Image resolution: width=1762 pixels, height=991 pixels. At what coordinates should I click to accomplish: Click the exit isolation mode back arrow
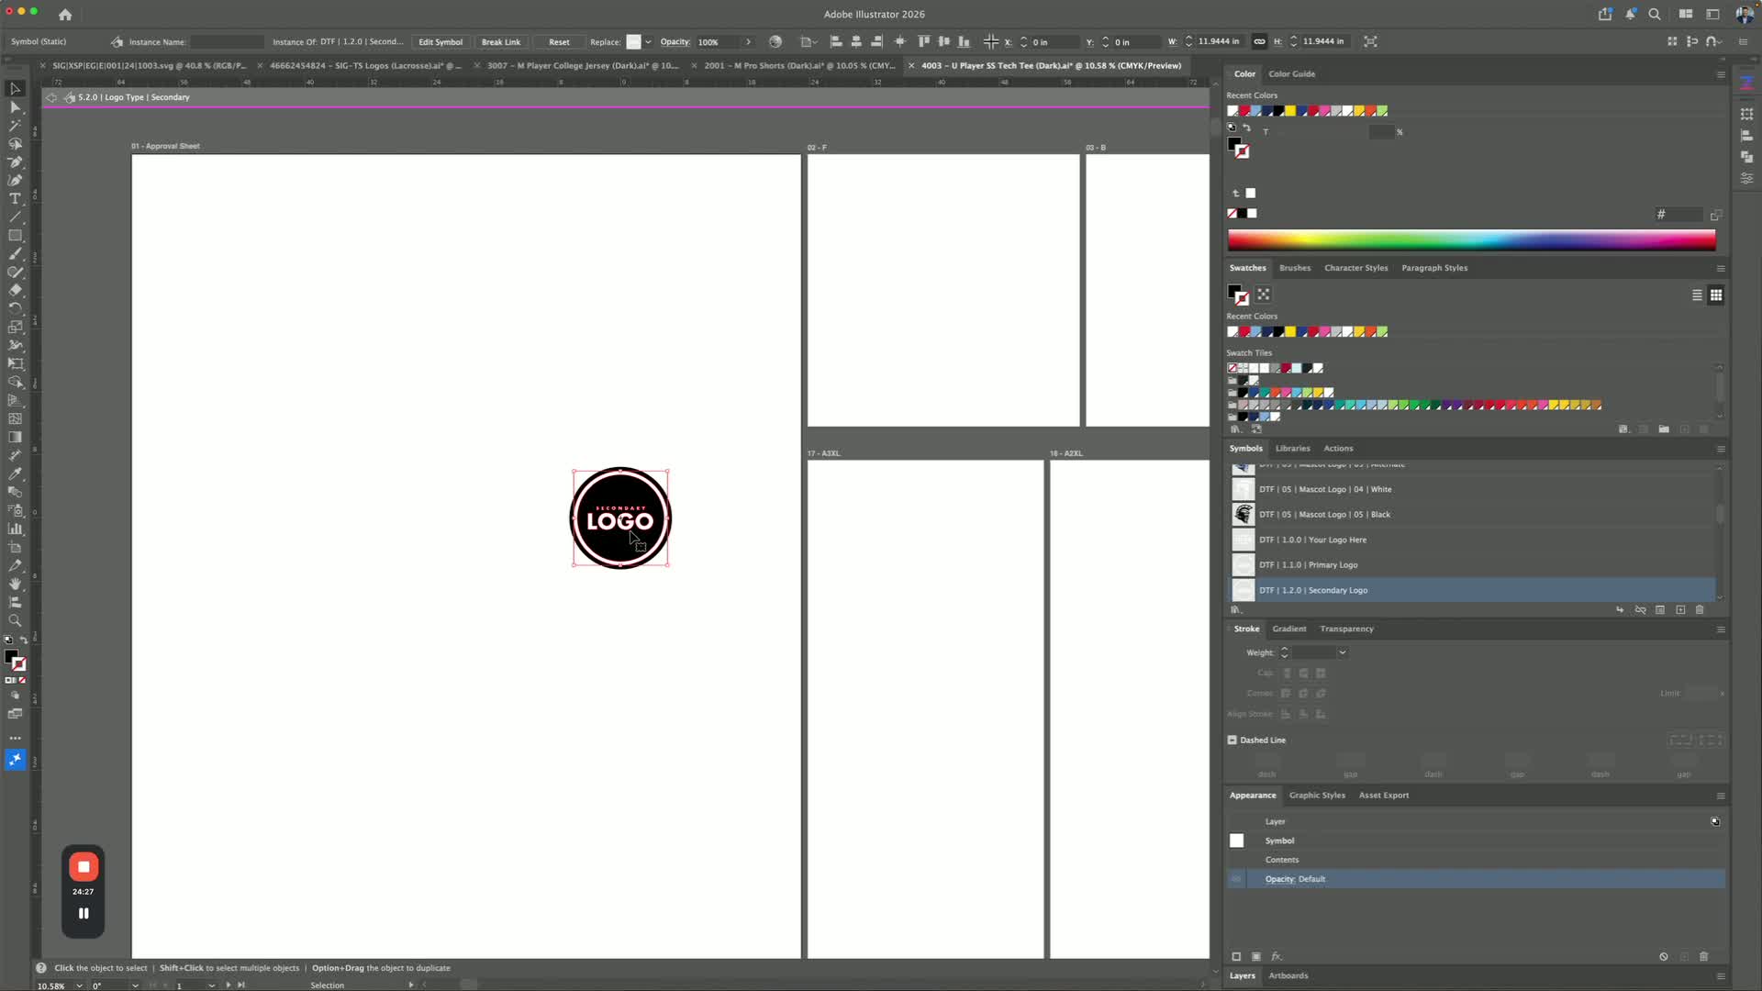pos(51,97)
